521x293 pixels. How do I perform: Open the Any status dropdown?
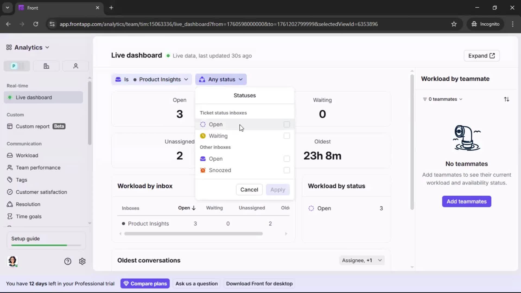pyautogui.click(x=221, y=79)
